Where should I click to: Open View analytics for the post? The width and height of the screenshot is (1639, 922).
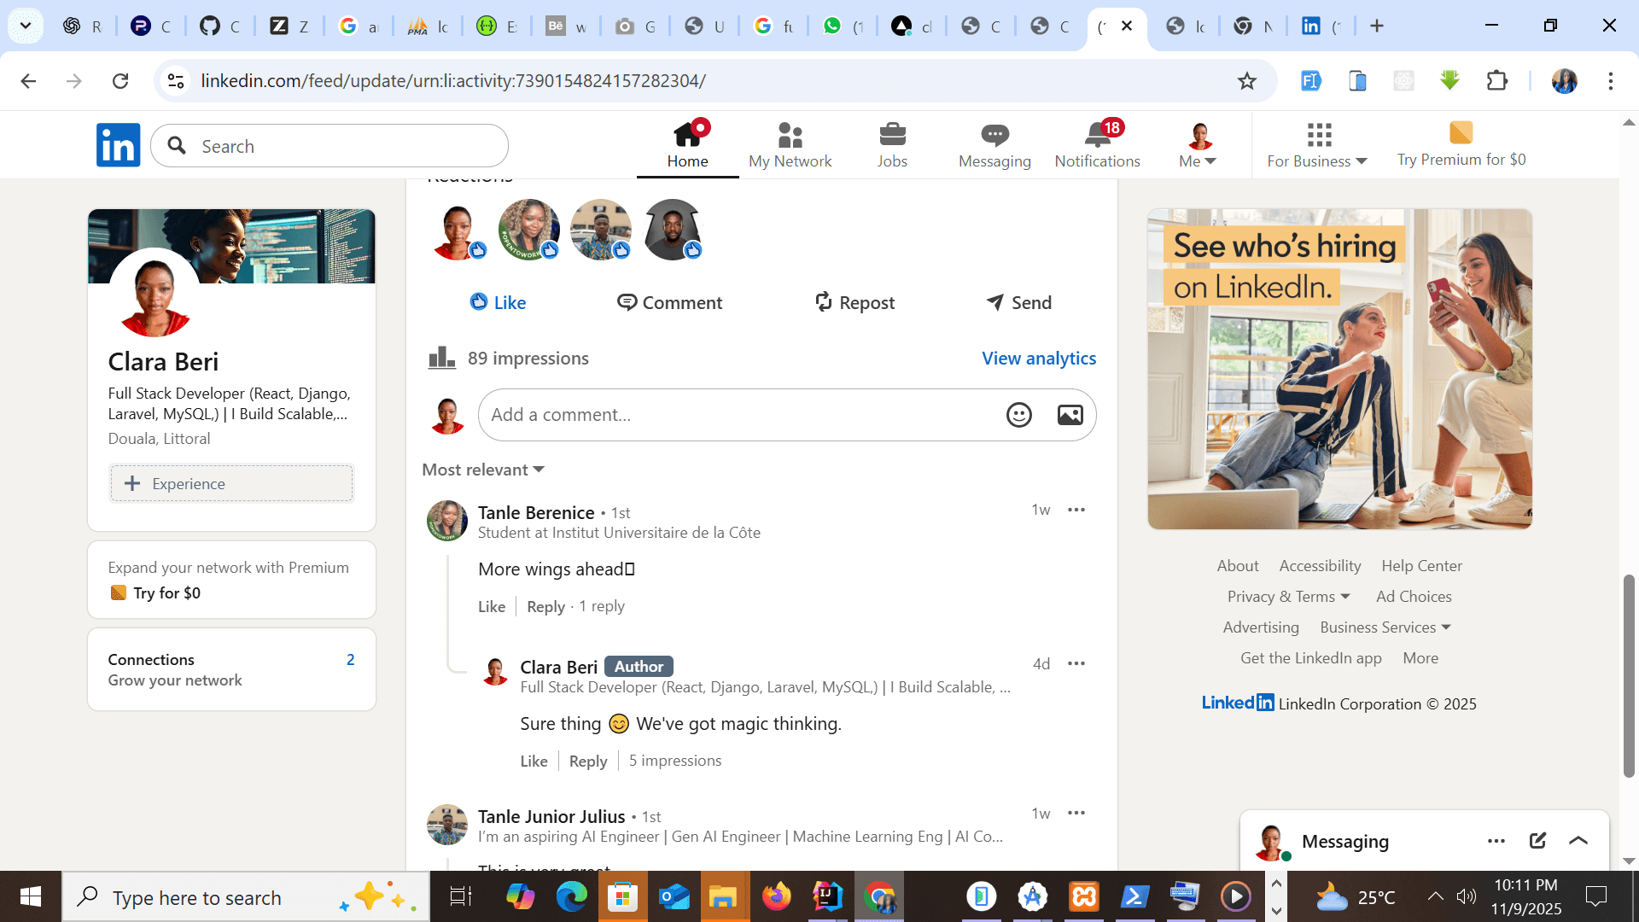(x=1038, y=358)
